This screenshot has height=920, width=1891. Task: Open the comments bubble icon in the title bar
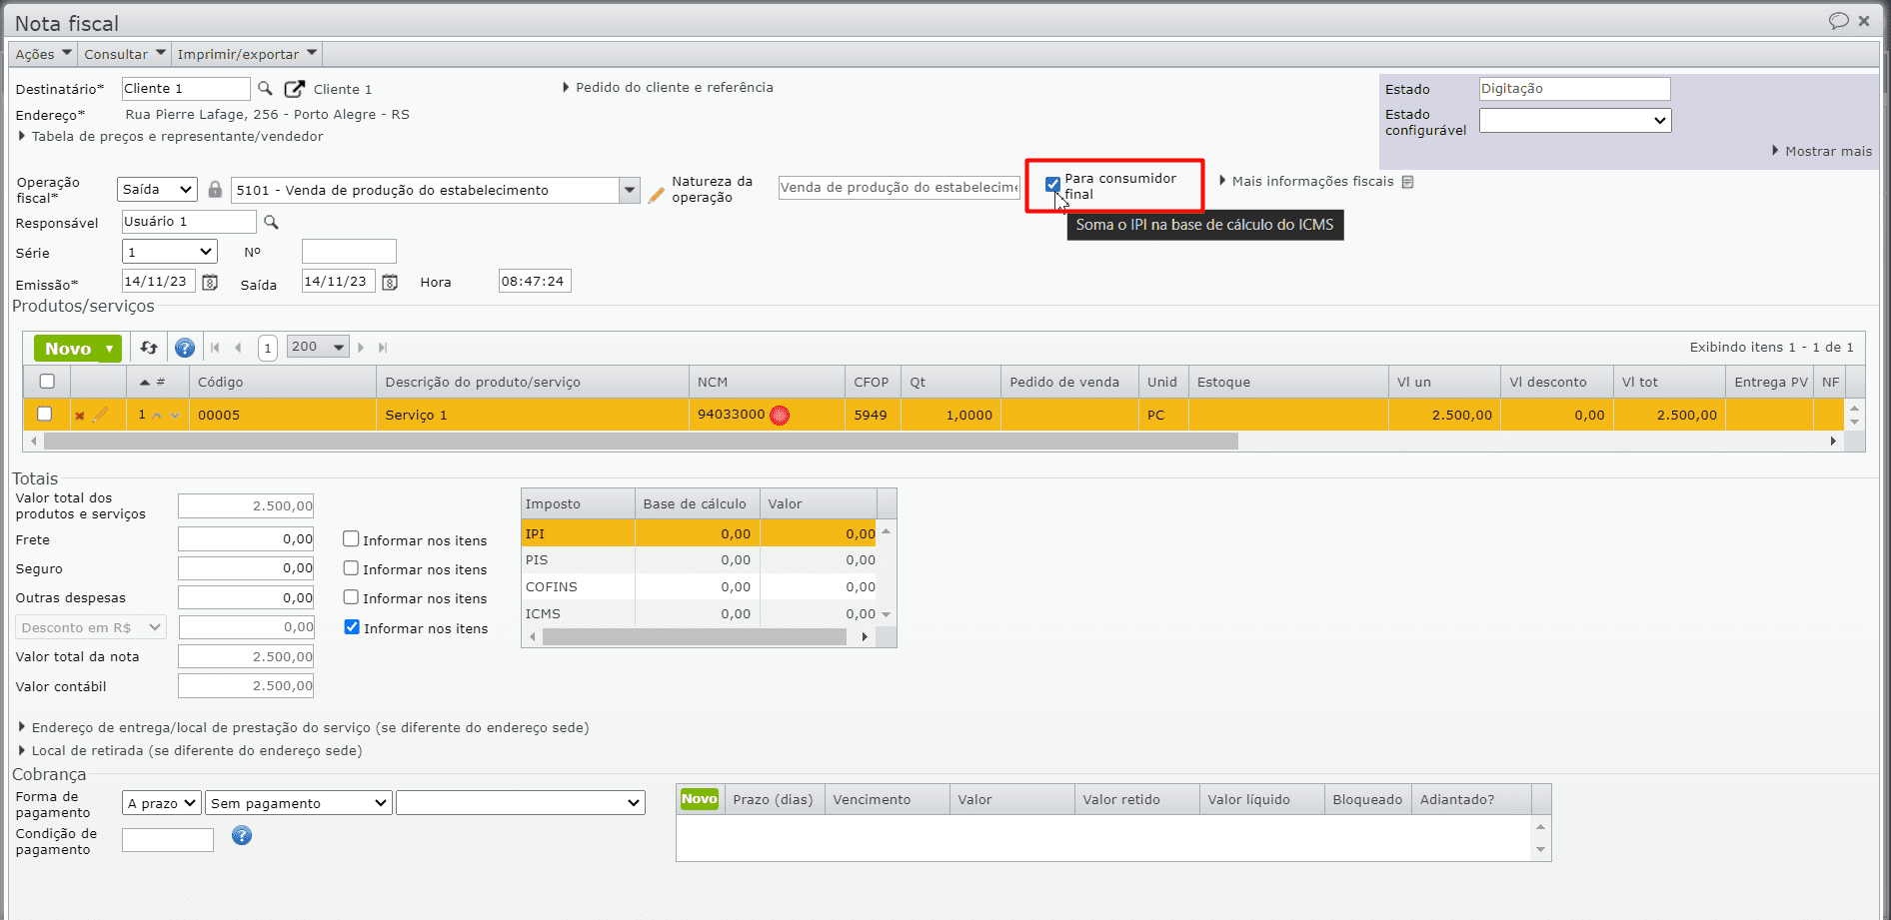(1838, 21)
